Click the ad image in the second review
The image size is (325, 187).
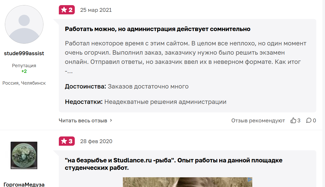(x=187, y=183)
